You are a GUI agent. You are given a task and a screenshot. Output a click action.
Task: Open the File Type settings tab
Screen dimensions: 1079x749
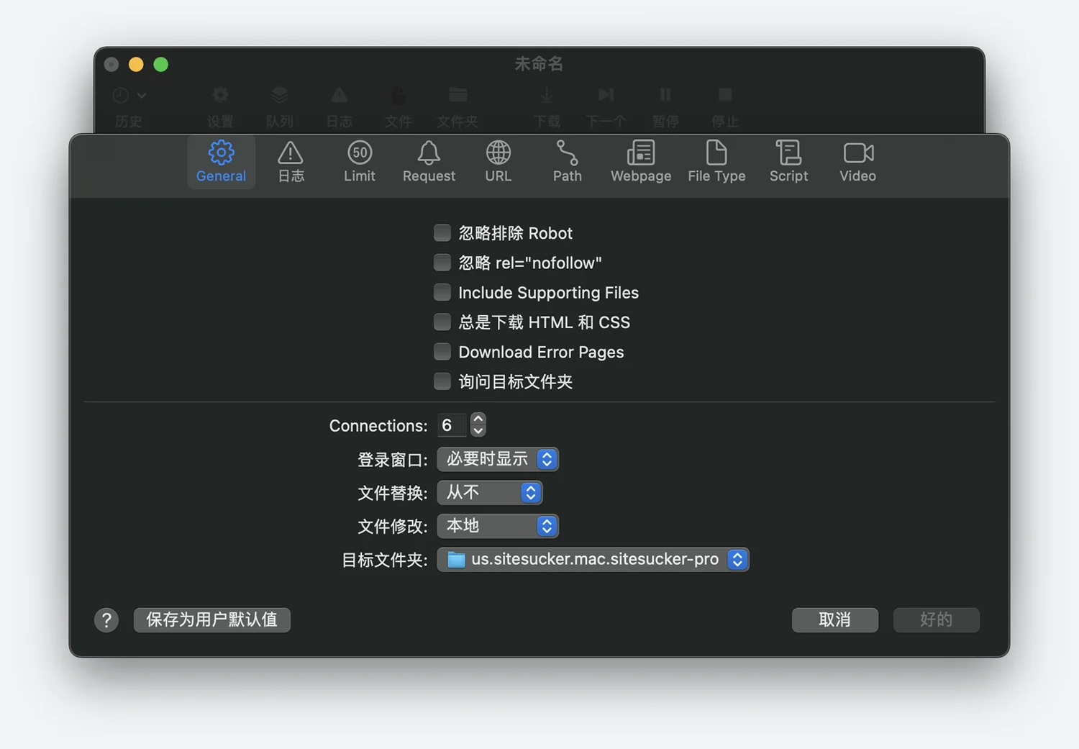716,162
